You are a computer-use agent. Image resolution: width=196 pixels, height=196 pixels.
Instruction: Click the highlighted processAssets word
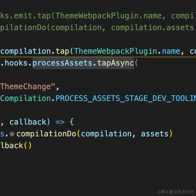62,63
